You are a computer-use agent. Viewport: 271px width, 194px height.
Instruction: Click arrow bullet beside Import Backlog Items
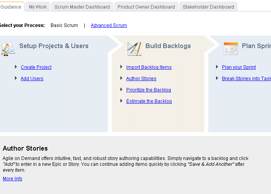122,67
